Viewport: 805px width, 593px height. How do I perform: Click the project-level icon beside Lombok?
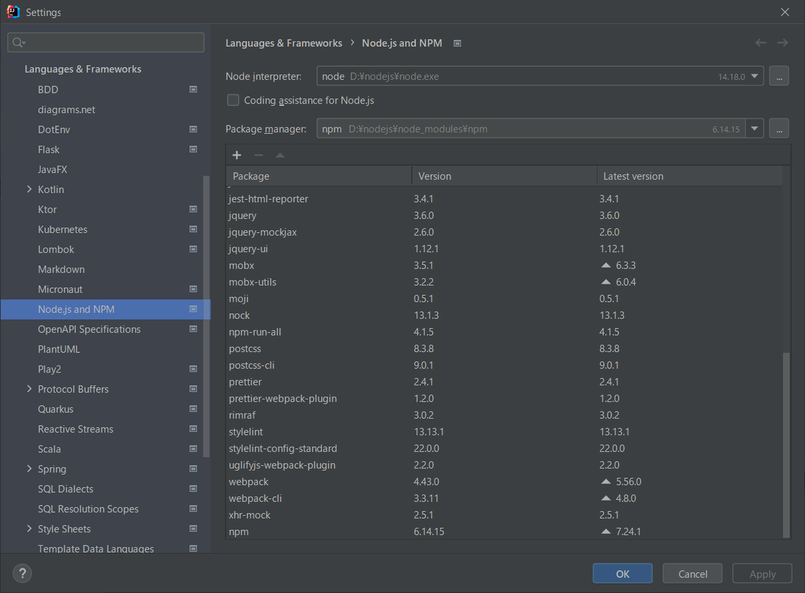193,250
